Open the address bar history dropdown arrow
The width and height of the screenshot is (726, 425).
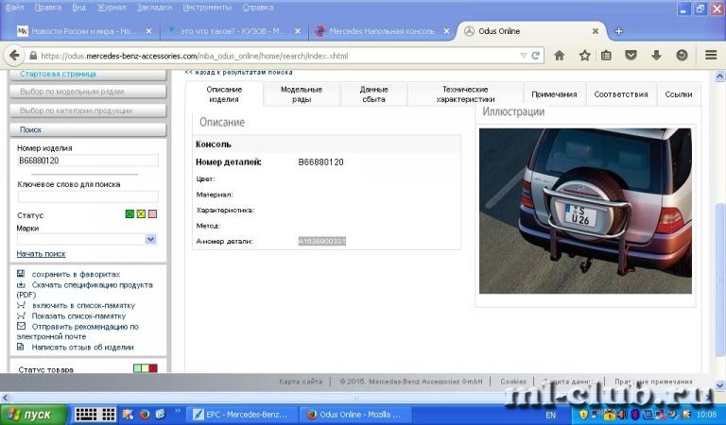[x=523, y=56]
